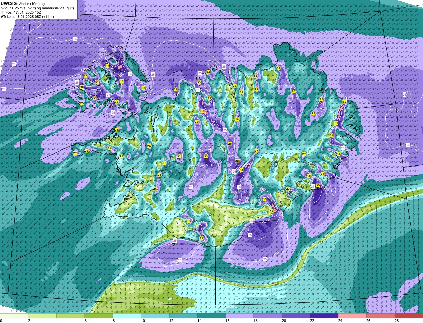Click the yellow peak gust label "43"

[x=272, y=211]
